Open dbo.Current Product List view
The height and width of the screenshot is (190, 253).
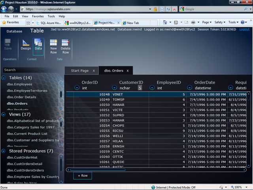pos(27,134)
